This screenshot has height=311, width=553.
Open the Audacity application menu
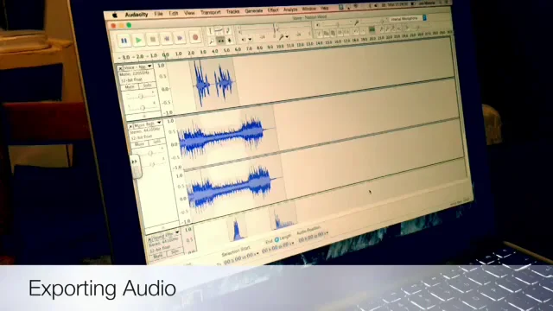tap(137, 15)
